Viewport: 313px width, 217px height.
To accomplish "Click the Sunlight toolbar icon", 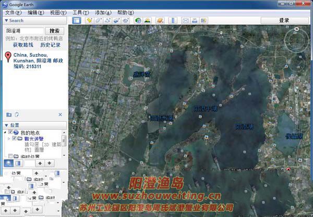I will point(147,20).
